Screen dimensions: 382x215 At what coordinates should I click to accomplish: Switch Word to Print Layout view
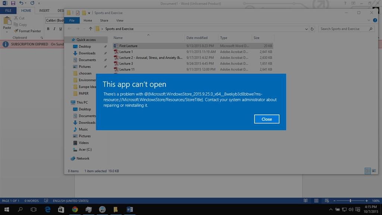[x=316, y=200]
